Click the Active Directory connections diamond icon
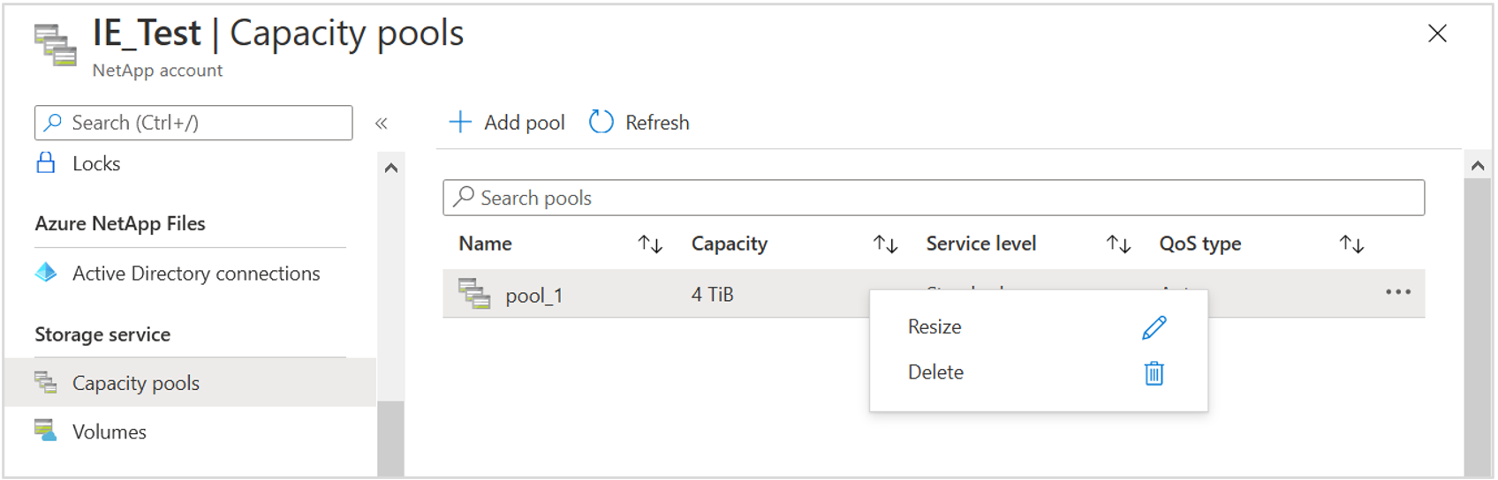 [46, 273]
